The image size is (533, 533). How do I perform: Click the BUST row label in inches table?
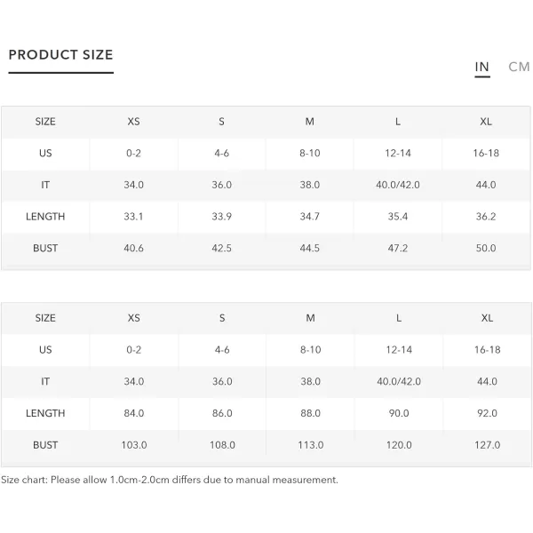(x=45, y=248)
